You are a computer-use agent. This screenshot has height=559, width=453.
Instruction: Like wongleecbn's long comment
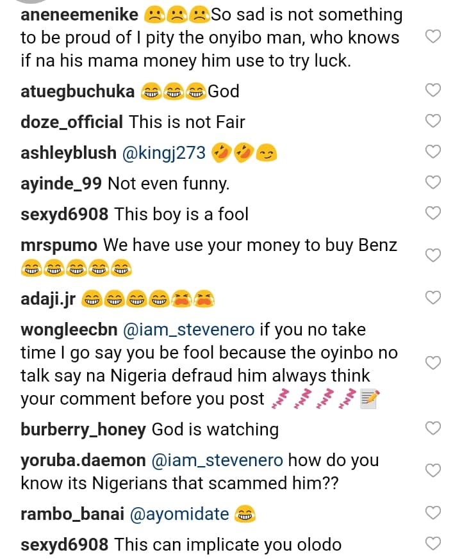(x=434, y=363)
